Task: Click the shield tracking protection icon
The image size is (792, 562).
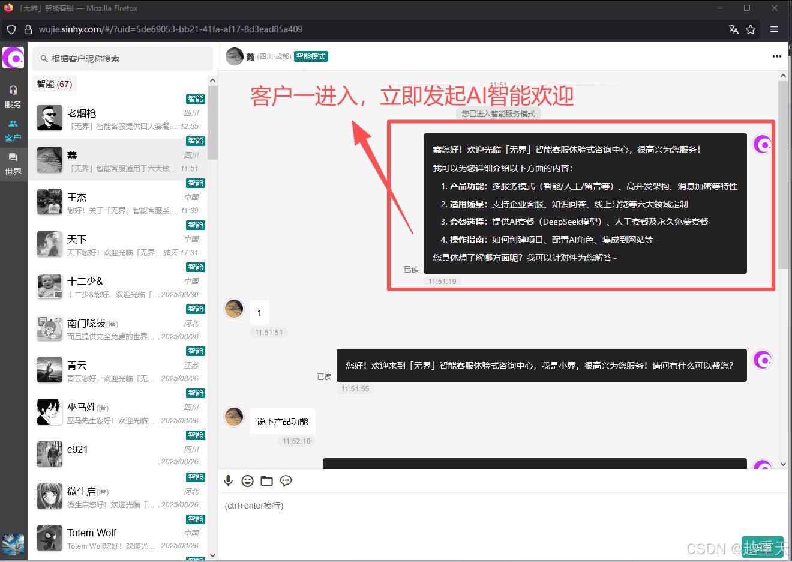Action: [x=11, y=29]
